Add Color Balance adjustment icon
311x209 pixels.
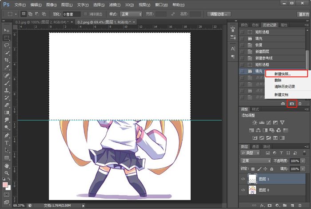(258, 130)
